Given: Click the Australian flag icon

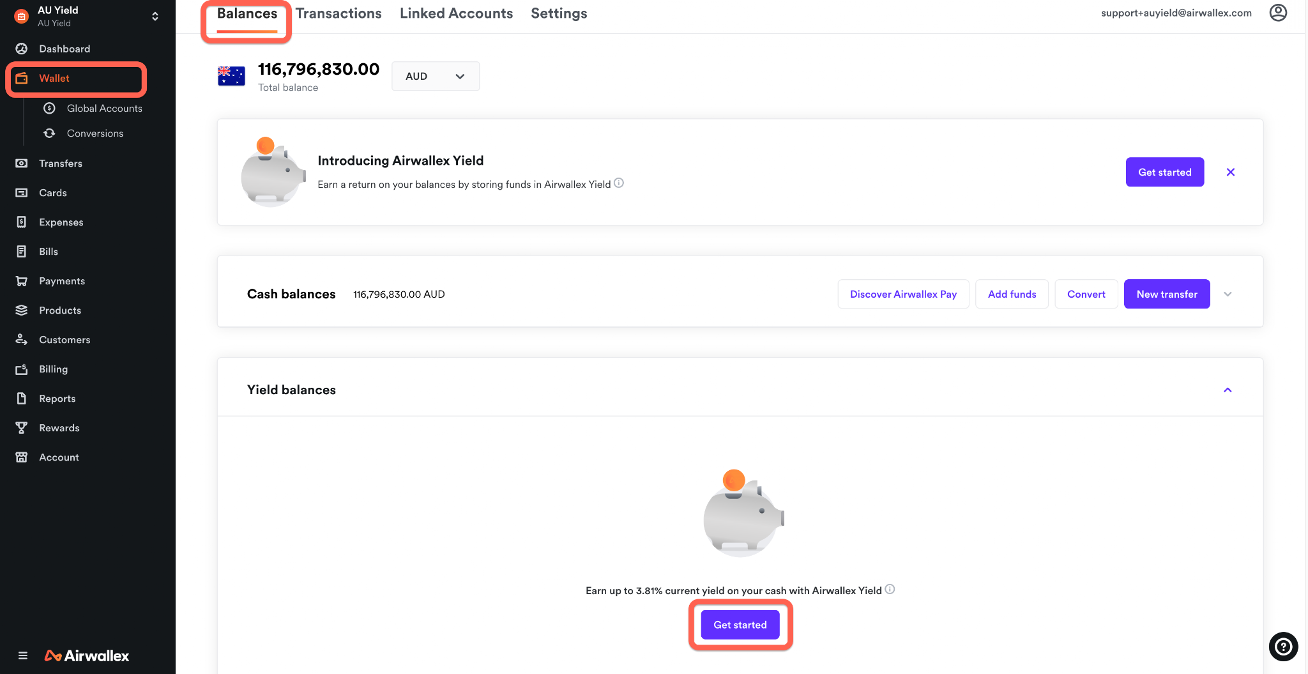Looking at the screenshot, I should tap(231, 76).
